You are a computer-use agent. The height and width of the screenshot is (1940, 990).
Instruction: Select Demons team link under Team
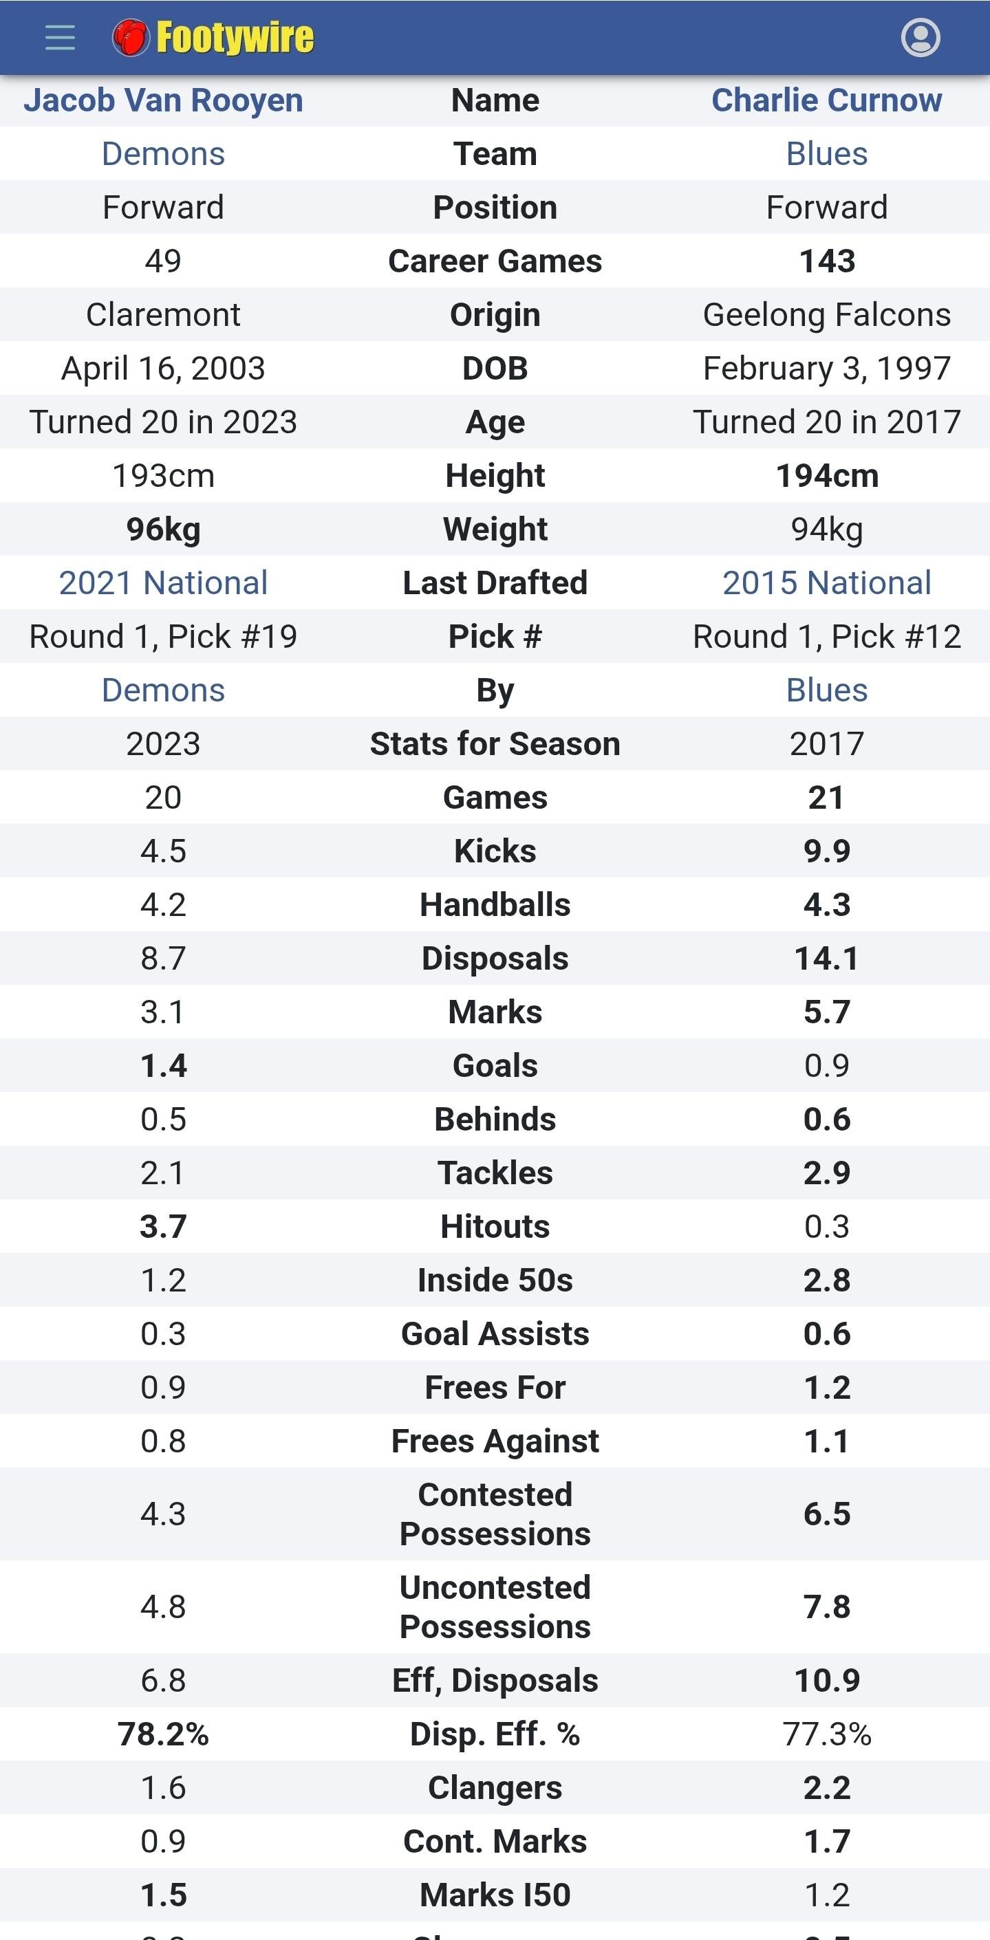pos(164,153)
